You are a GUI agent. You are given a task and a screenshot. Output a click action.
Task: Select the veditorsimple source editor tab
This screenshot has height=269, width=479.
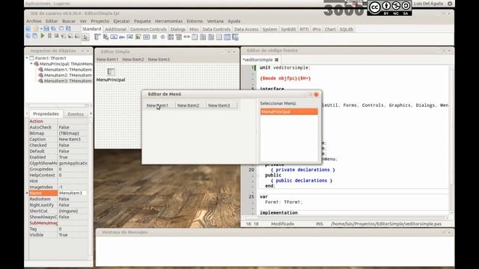pos(257,60)
